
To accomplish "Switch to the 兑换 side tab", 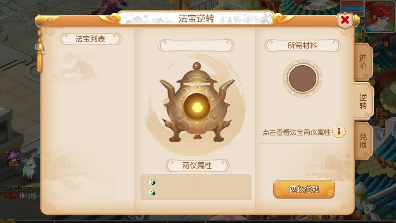I will (x=363, y=140).
